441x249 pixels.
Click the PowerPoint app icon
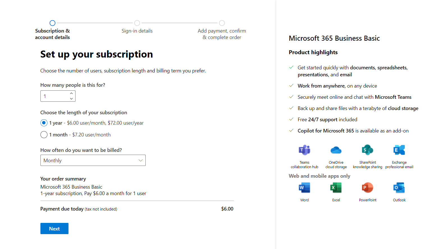point(367,188)
